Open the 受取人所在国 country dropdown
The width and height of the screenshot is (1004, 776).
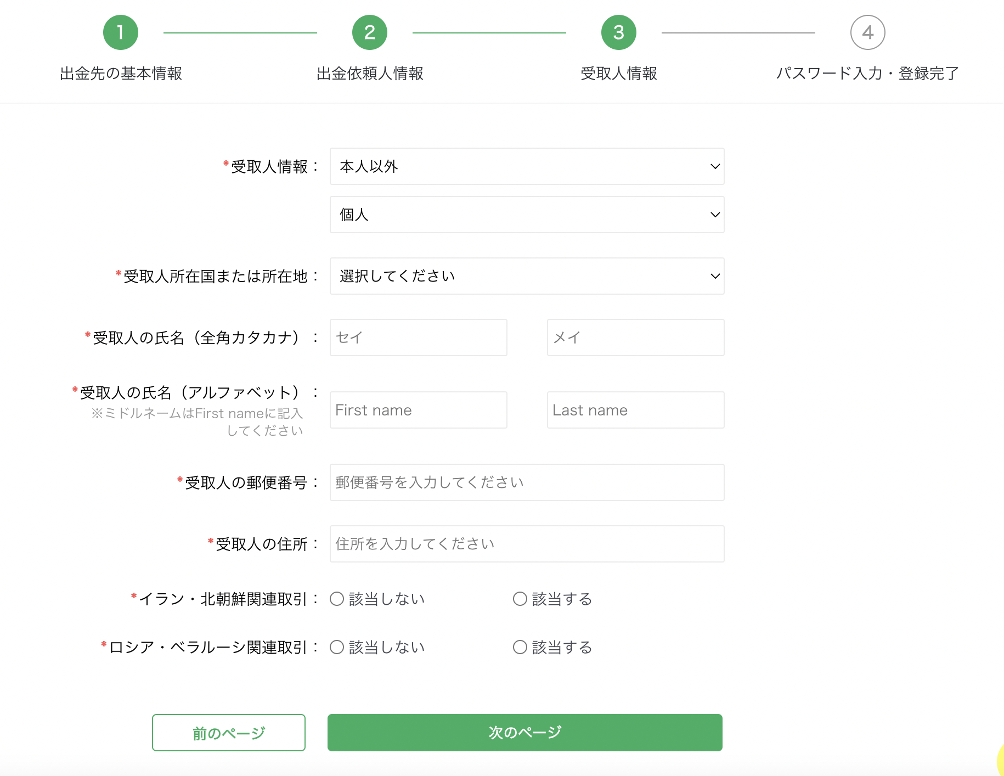click(x=527, y=276)
